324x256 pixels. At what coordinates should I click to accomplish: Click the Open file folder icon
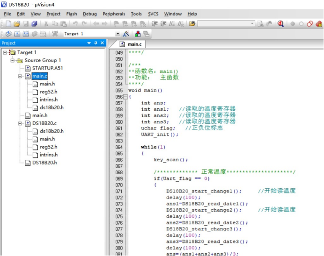(x=17, y=24)
